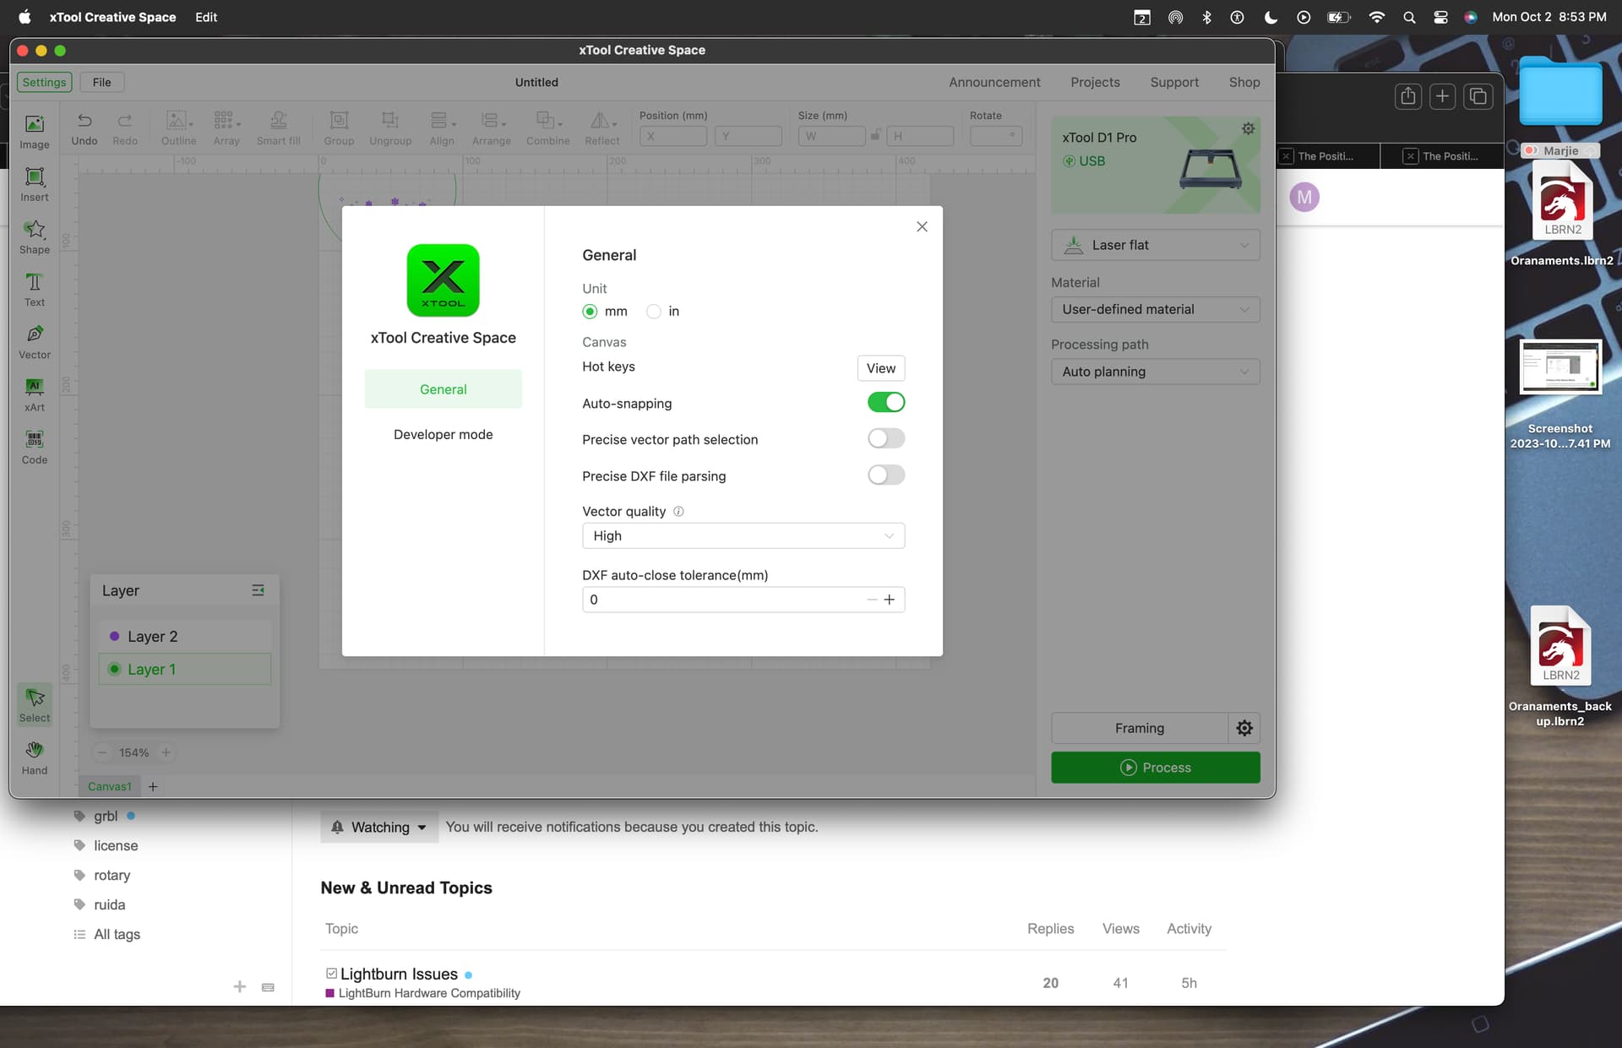Open device settings gear for xTool D1 Pro
1622x1048 pixels.
tap(1248, 129)
